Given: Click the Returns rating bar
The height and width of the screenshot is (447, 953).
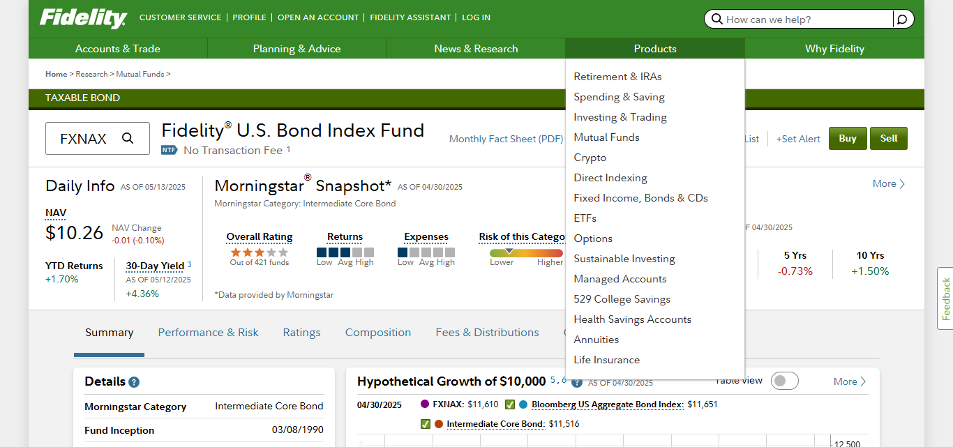Looking at the screenshot, I should pos(345,252).
